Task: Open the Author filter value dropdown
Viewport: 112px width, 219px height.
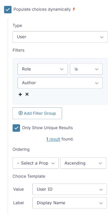Action: click(60, 83)
